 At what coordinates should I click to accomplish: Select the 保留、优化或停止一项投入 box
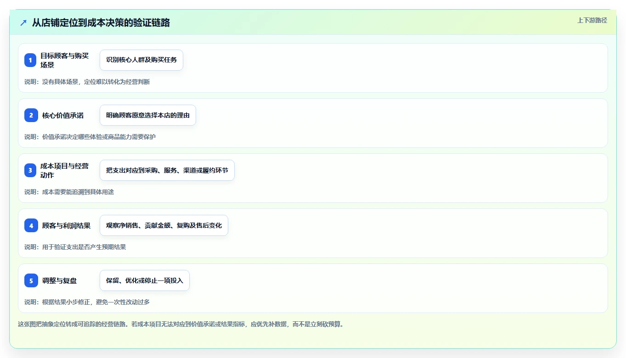point(145,280)
